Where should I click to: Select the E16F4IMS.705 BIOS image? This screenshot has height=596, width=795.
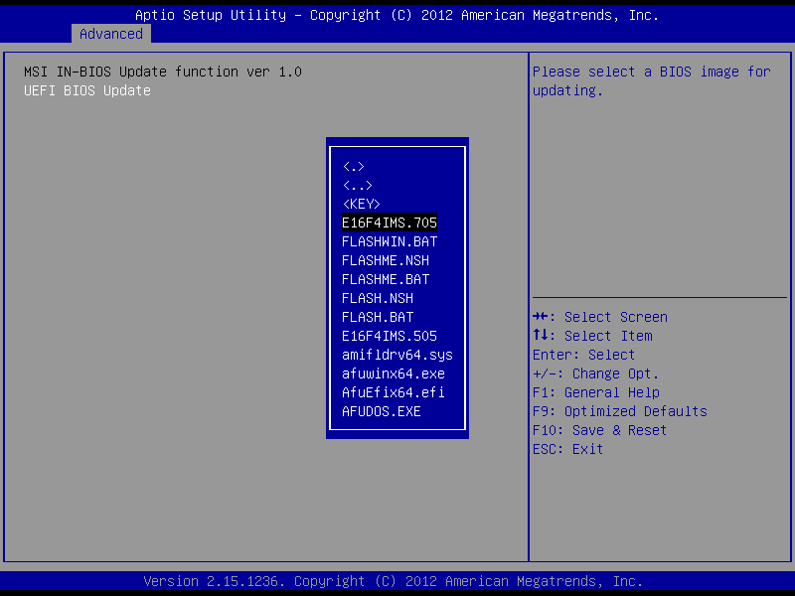click(x=390, y=223)
